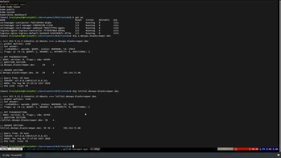Click the first 'MSG SIZE rcvd' line
The image size is (281, 158).
[x=14, y=86]
